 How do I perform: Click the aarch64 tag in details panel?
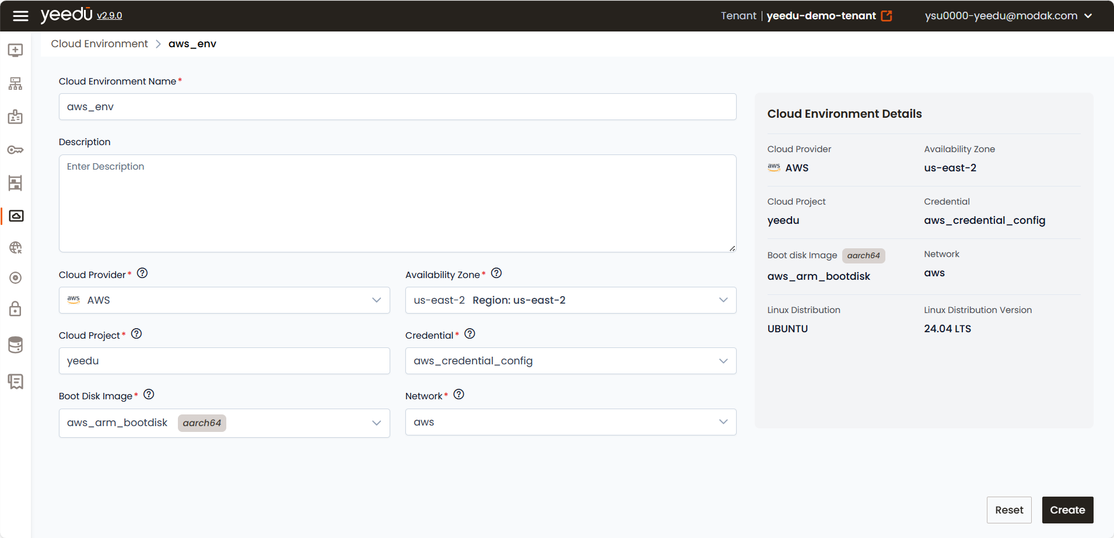pos(864,255)
